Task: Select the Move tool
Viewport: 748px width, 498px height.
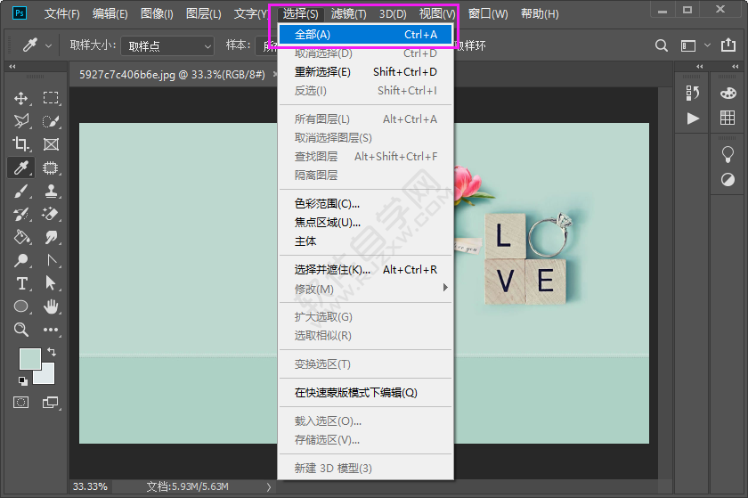Action: click(x=21, y=98)
